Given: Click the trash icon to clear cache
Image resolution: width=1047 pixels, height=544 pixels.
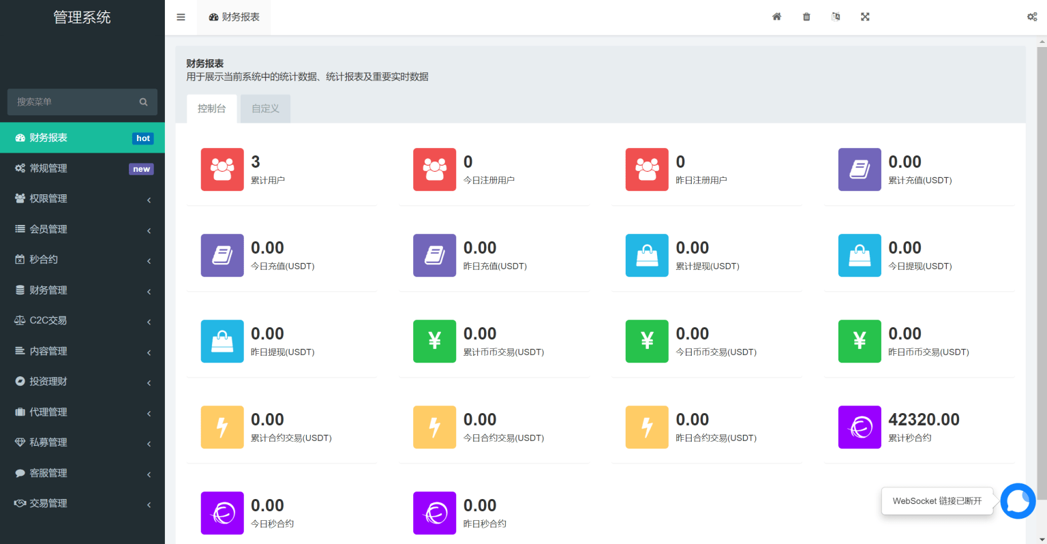Looking at the screenshot, I should click(806, 17).
